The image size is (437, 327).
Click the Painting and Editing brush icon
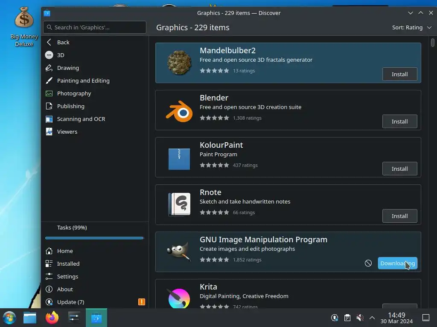pyautogui.click(x=49, y=80)
